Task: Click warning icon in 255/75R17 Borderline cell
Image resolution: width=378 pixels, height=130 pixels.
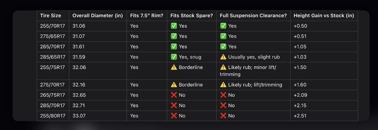Action: pos(174,67)
